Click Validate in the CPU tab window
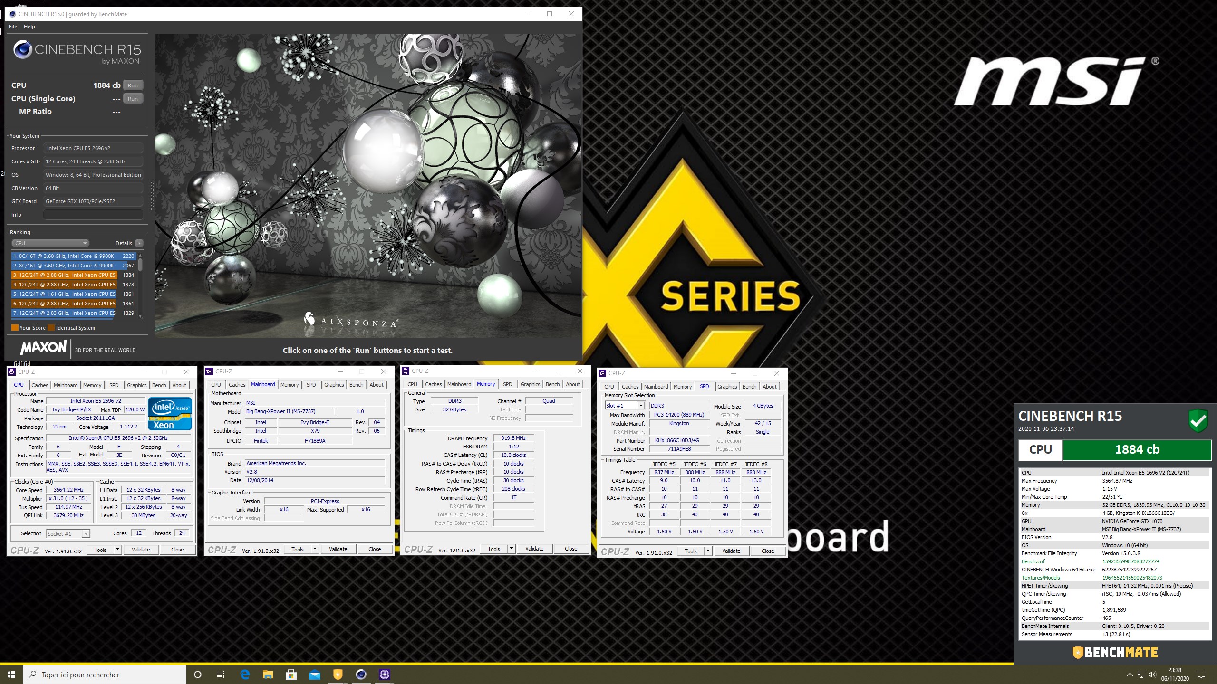 tap(141, 550)
